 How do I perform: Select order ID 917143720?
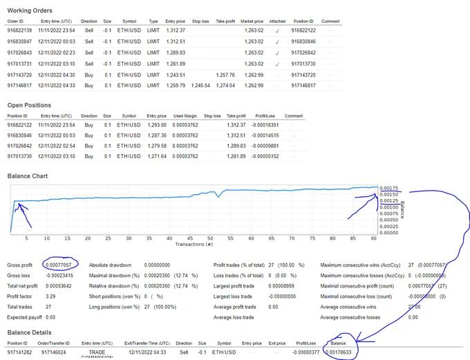click(x=19, y=75)
